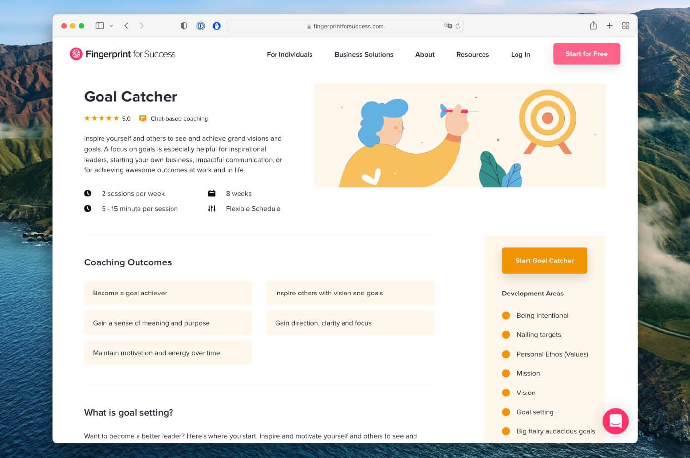Click the What is goal setting? heading

tap(129, 413)
